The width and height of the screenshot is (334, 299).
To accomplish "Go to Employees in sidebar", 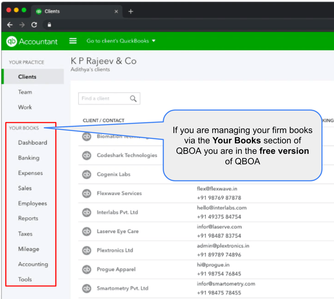I will 33,203.
